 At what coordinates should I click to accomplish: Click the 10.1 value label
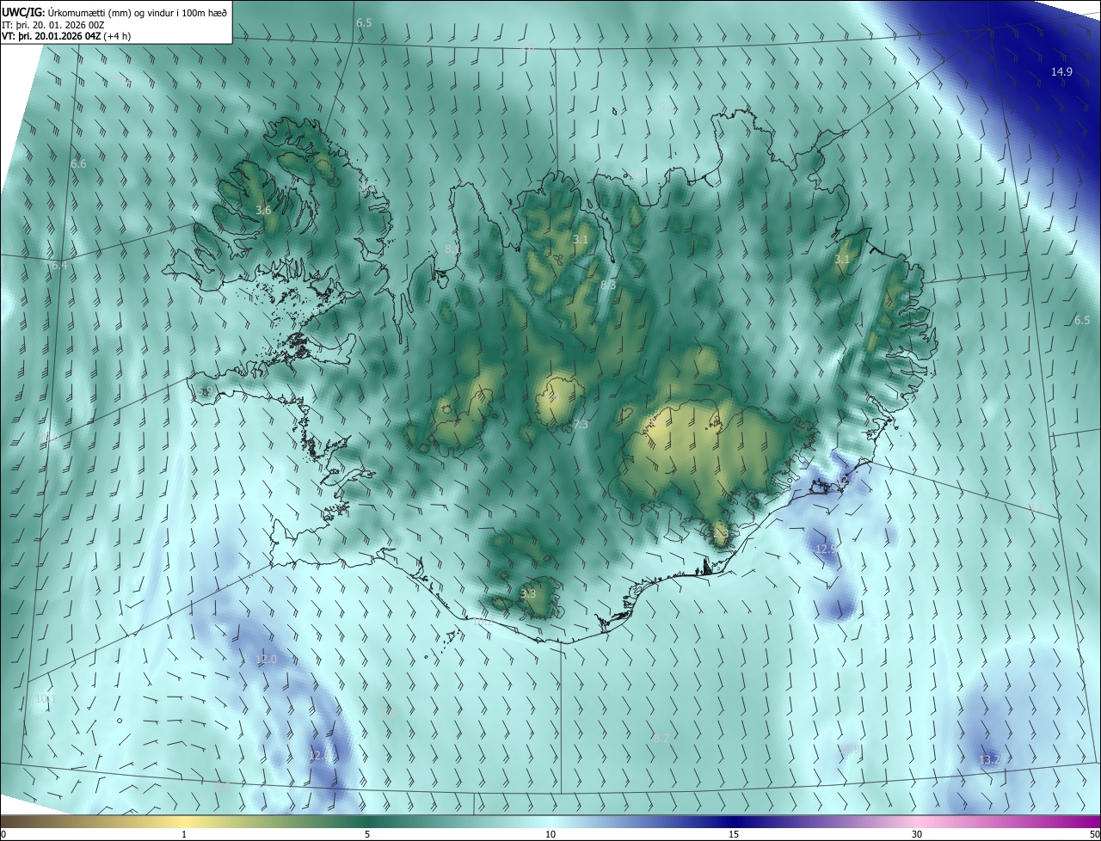point(45,699)
